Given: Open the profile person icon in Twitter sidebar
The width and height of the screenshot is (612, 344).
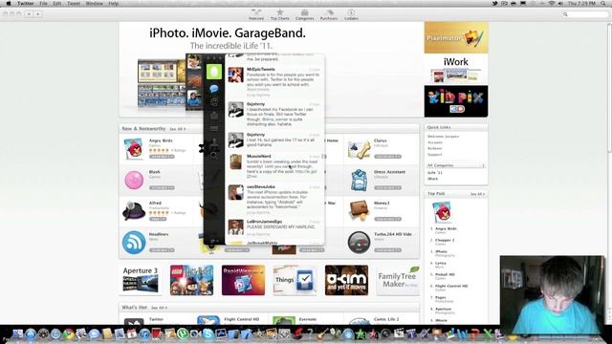Looking at the screenshot, I should 214,142.
